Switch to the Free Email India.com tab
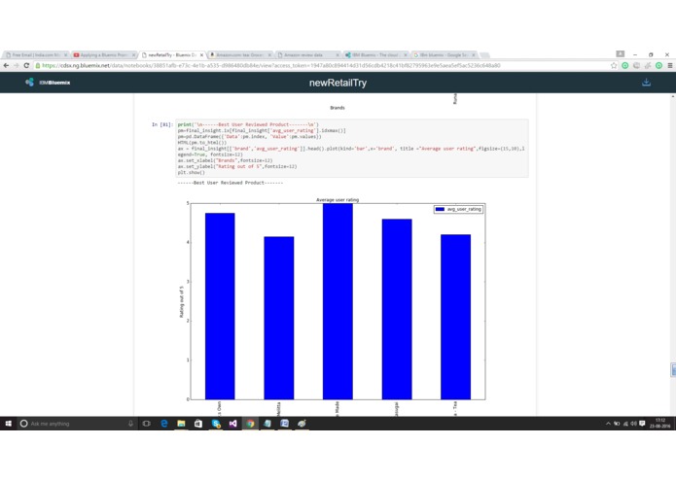 coord(36,55)
